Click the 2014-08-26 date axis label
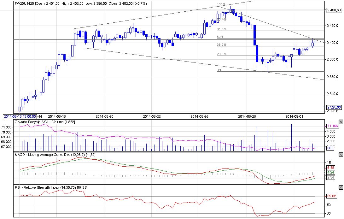Screen dimensions: 344x219 point(199,116)
